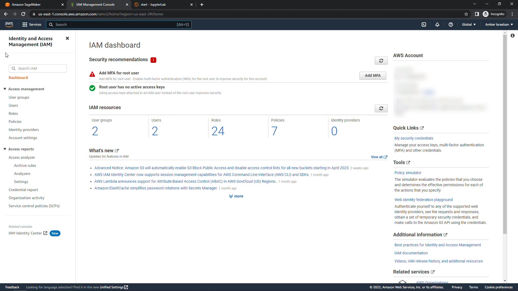Close the IAM navigation side panel
Image resolution: width=518 pixels, height=291 pixels.
[67, 38]
